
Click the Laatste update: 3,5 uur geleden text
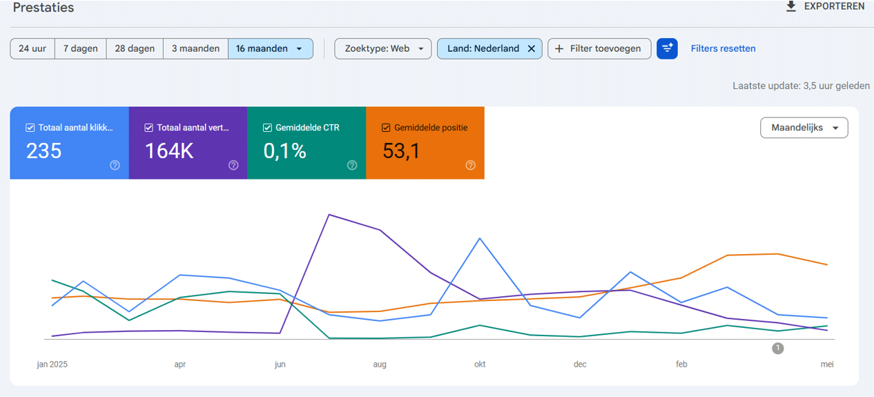pyautogui.click(x=801, y=86)
